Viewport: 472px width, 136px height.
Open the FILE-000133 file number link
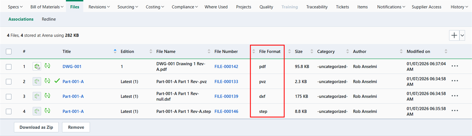(226, 81)
